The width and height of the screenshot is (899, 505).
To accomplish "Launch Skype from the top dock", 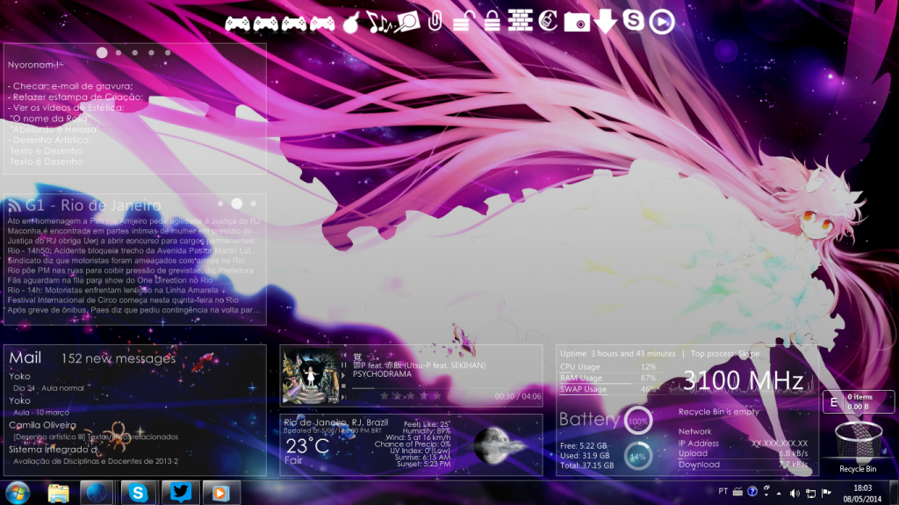I will 633,20.
